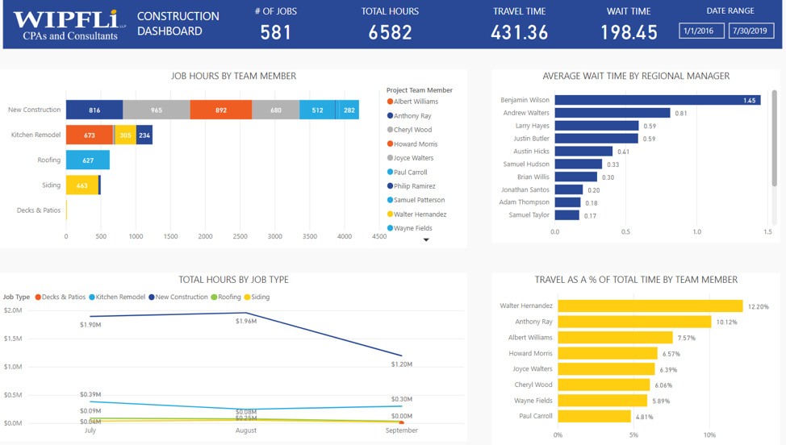Open end date field 7/30/2019

point(751,31)
